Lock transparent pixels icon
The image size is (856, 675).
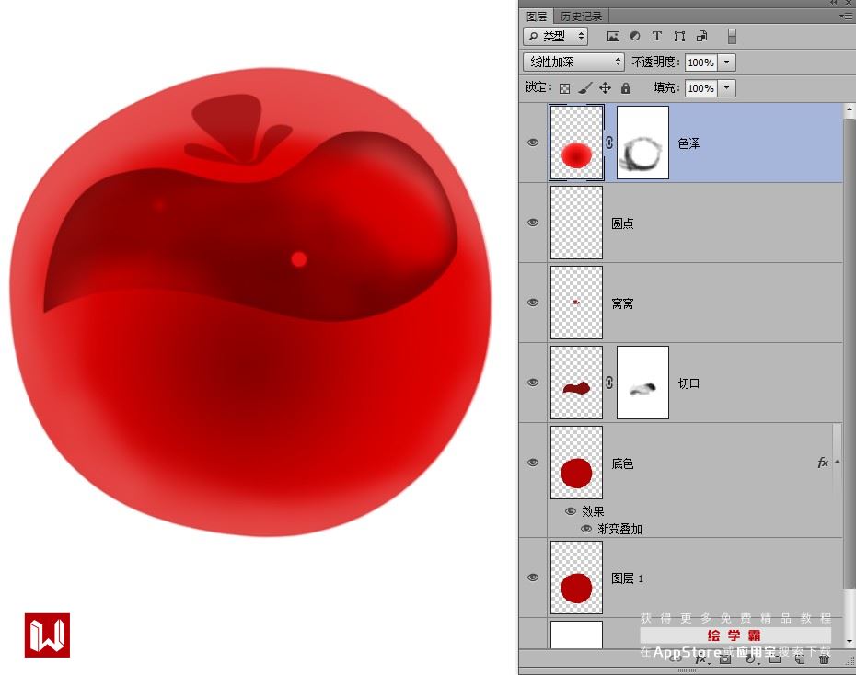coord(564,88)
